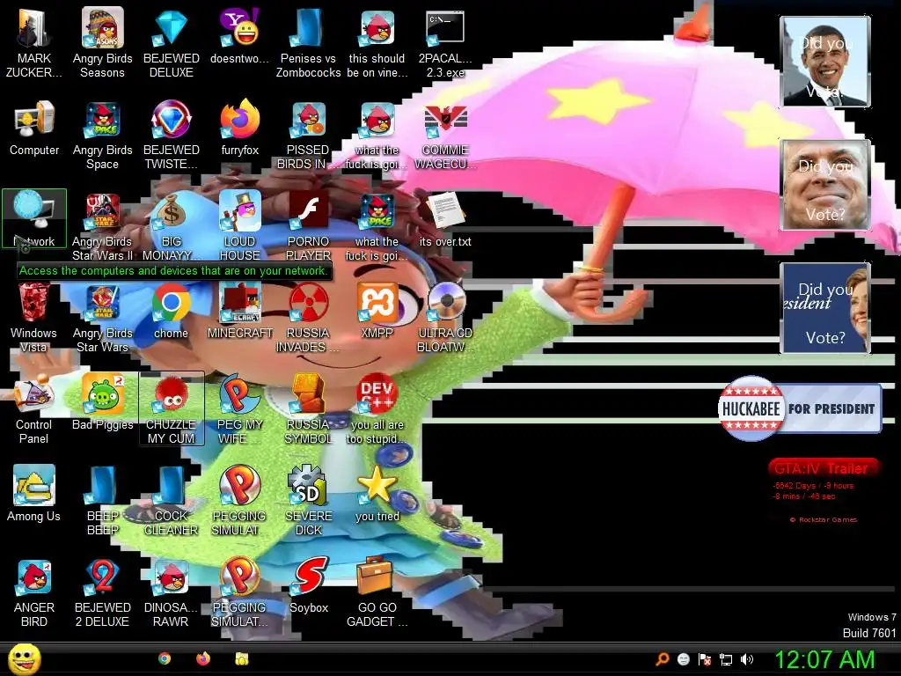Open Chrome from the taskbar
The height and width of the screenshot is (676, 901).
(165, 658)
